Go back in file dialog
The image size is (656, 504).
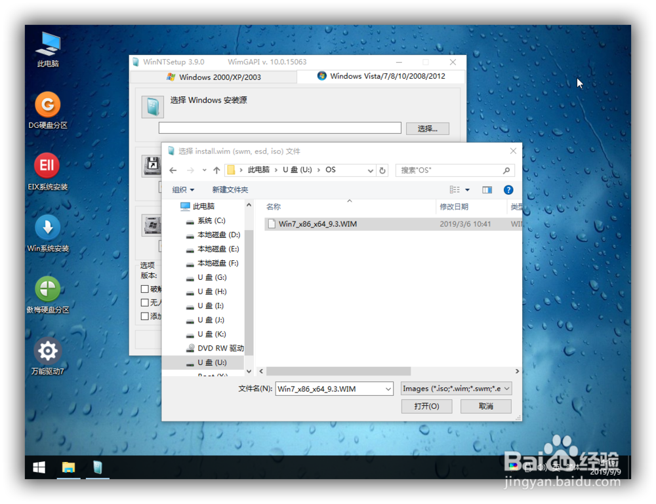click(173, 170)
